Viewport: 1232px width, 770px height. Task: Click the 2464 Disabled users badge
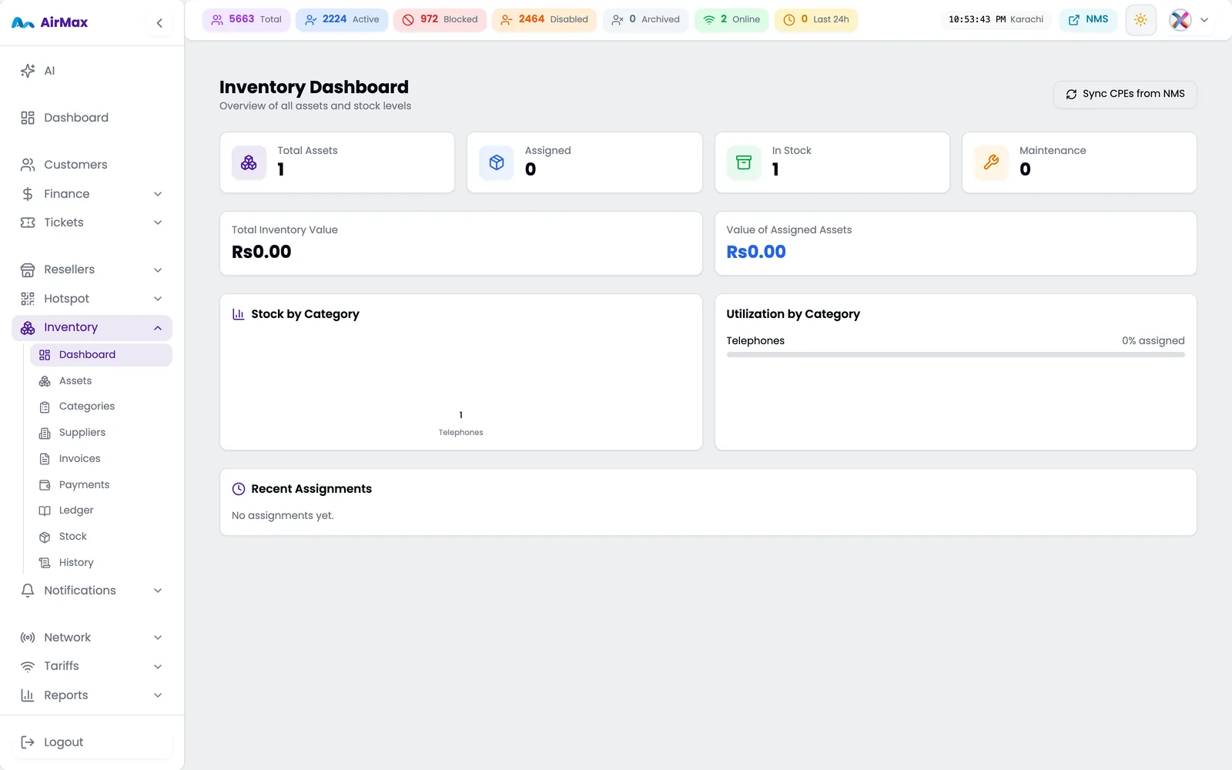(x=544, y=20)
